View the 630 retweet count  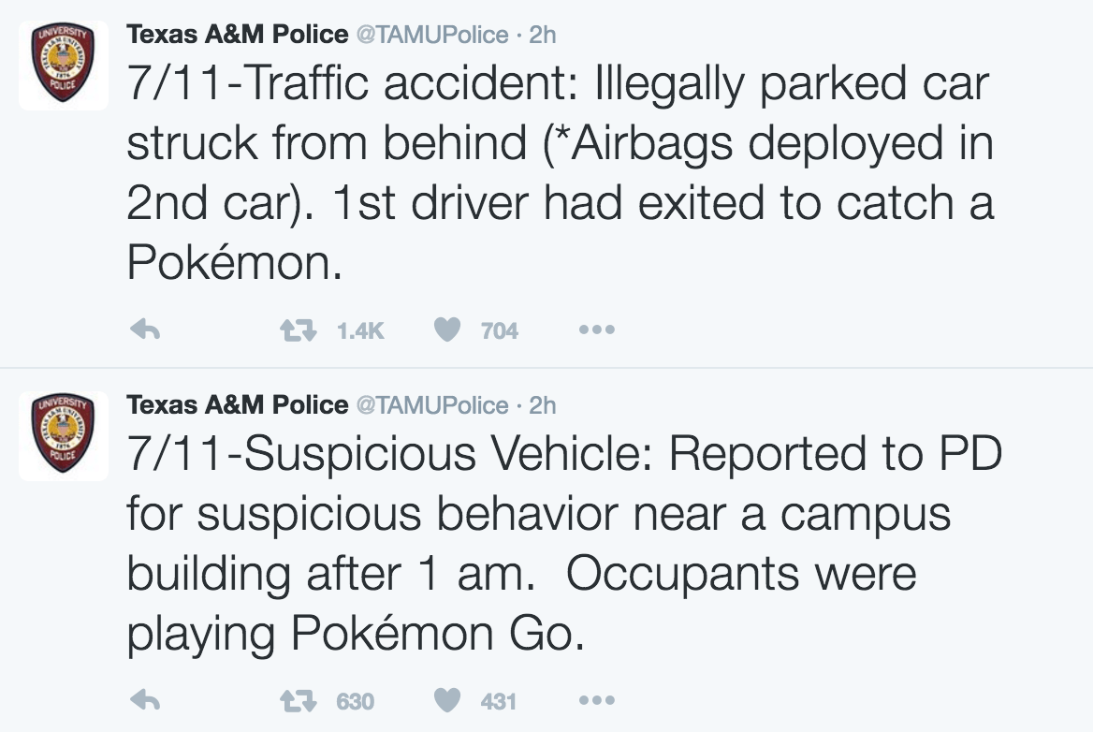tap(355, 701)
